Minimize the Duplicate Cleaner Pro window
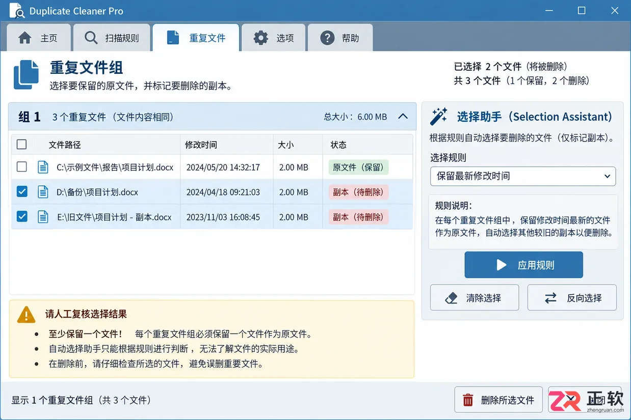This screenshot has width=631, height=420. 549,11
